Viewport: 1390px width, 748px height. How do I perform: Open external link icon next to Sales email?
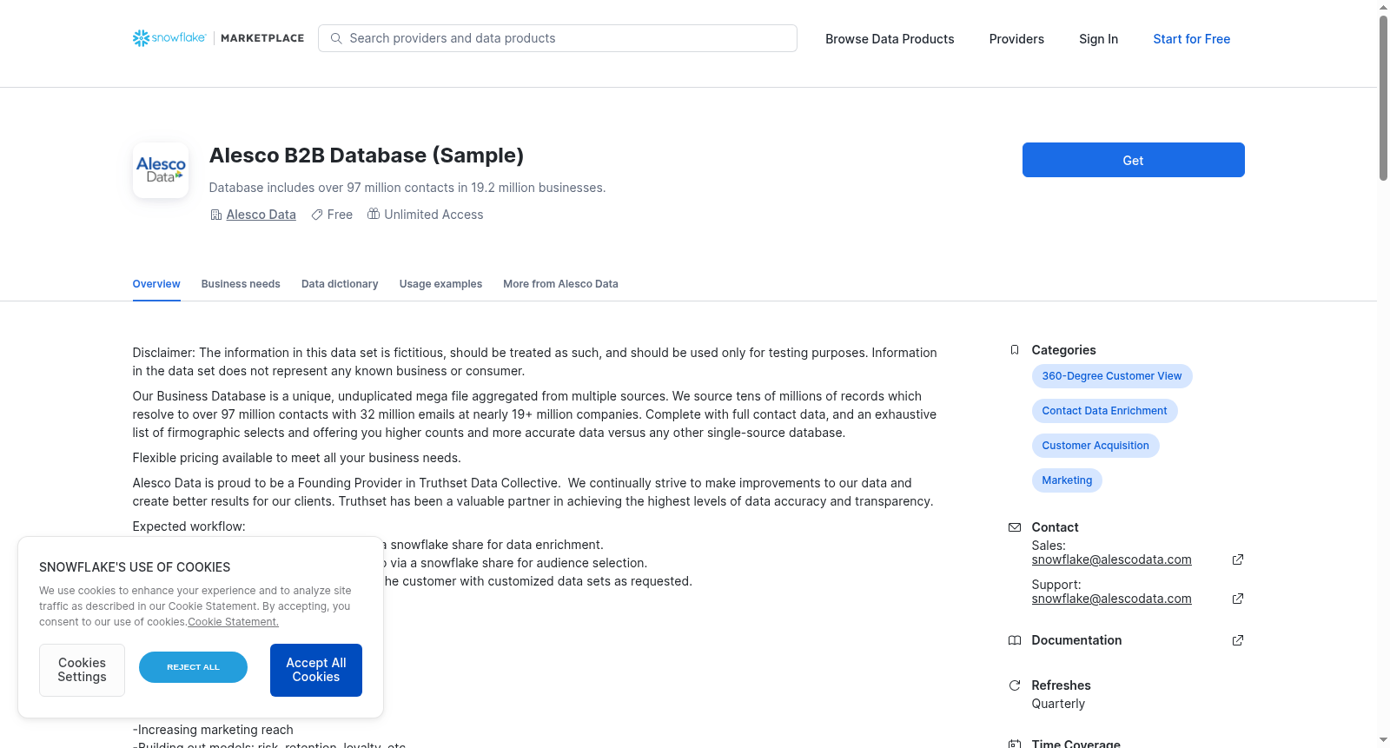[x=1238, y=559]
